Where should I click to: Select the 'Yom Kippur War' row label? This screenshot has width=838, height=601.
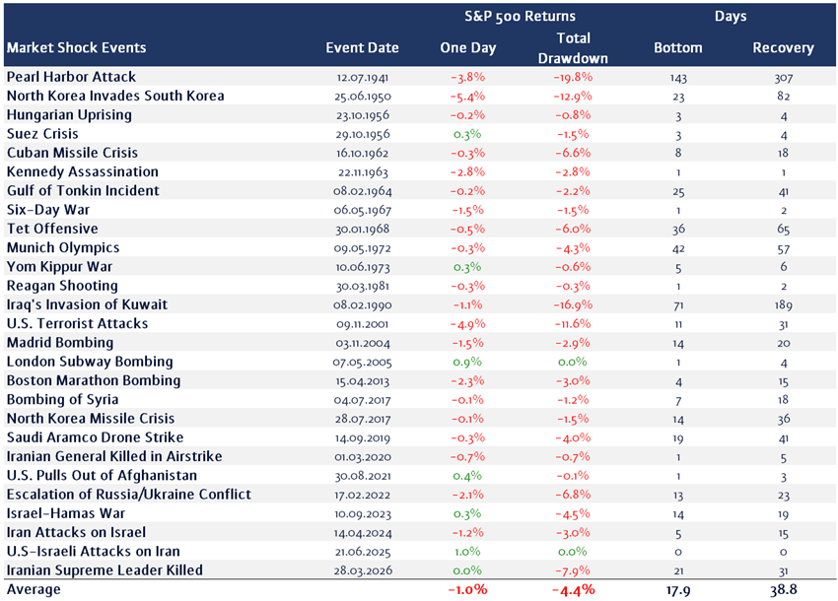click(x=59, y=267)
